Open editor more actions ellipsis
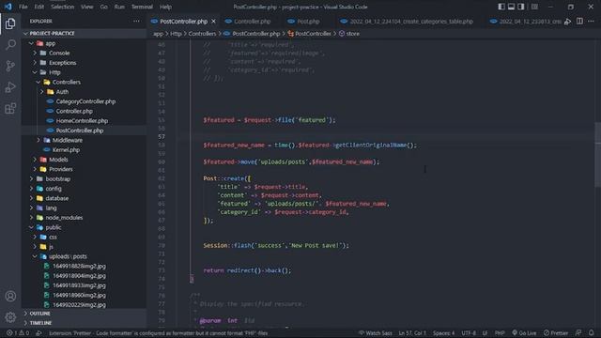601x338 pixels. [591, 22]
